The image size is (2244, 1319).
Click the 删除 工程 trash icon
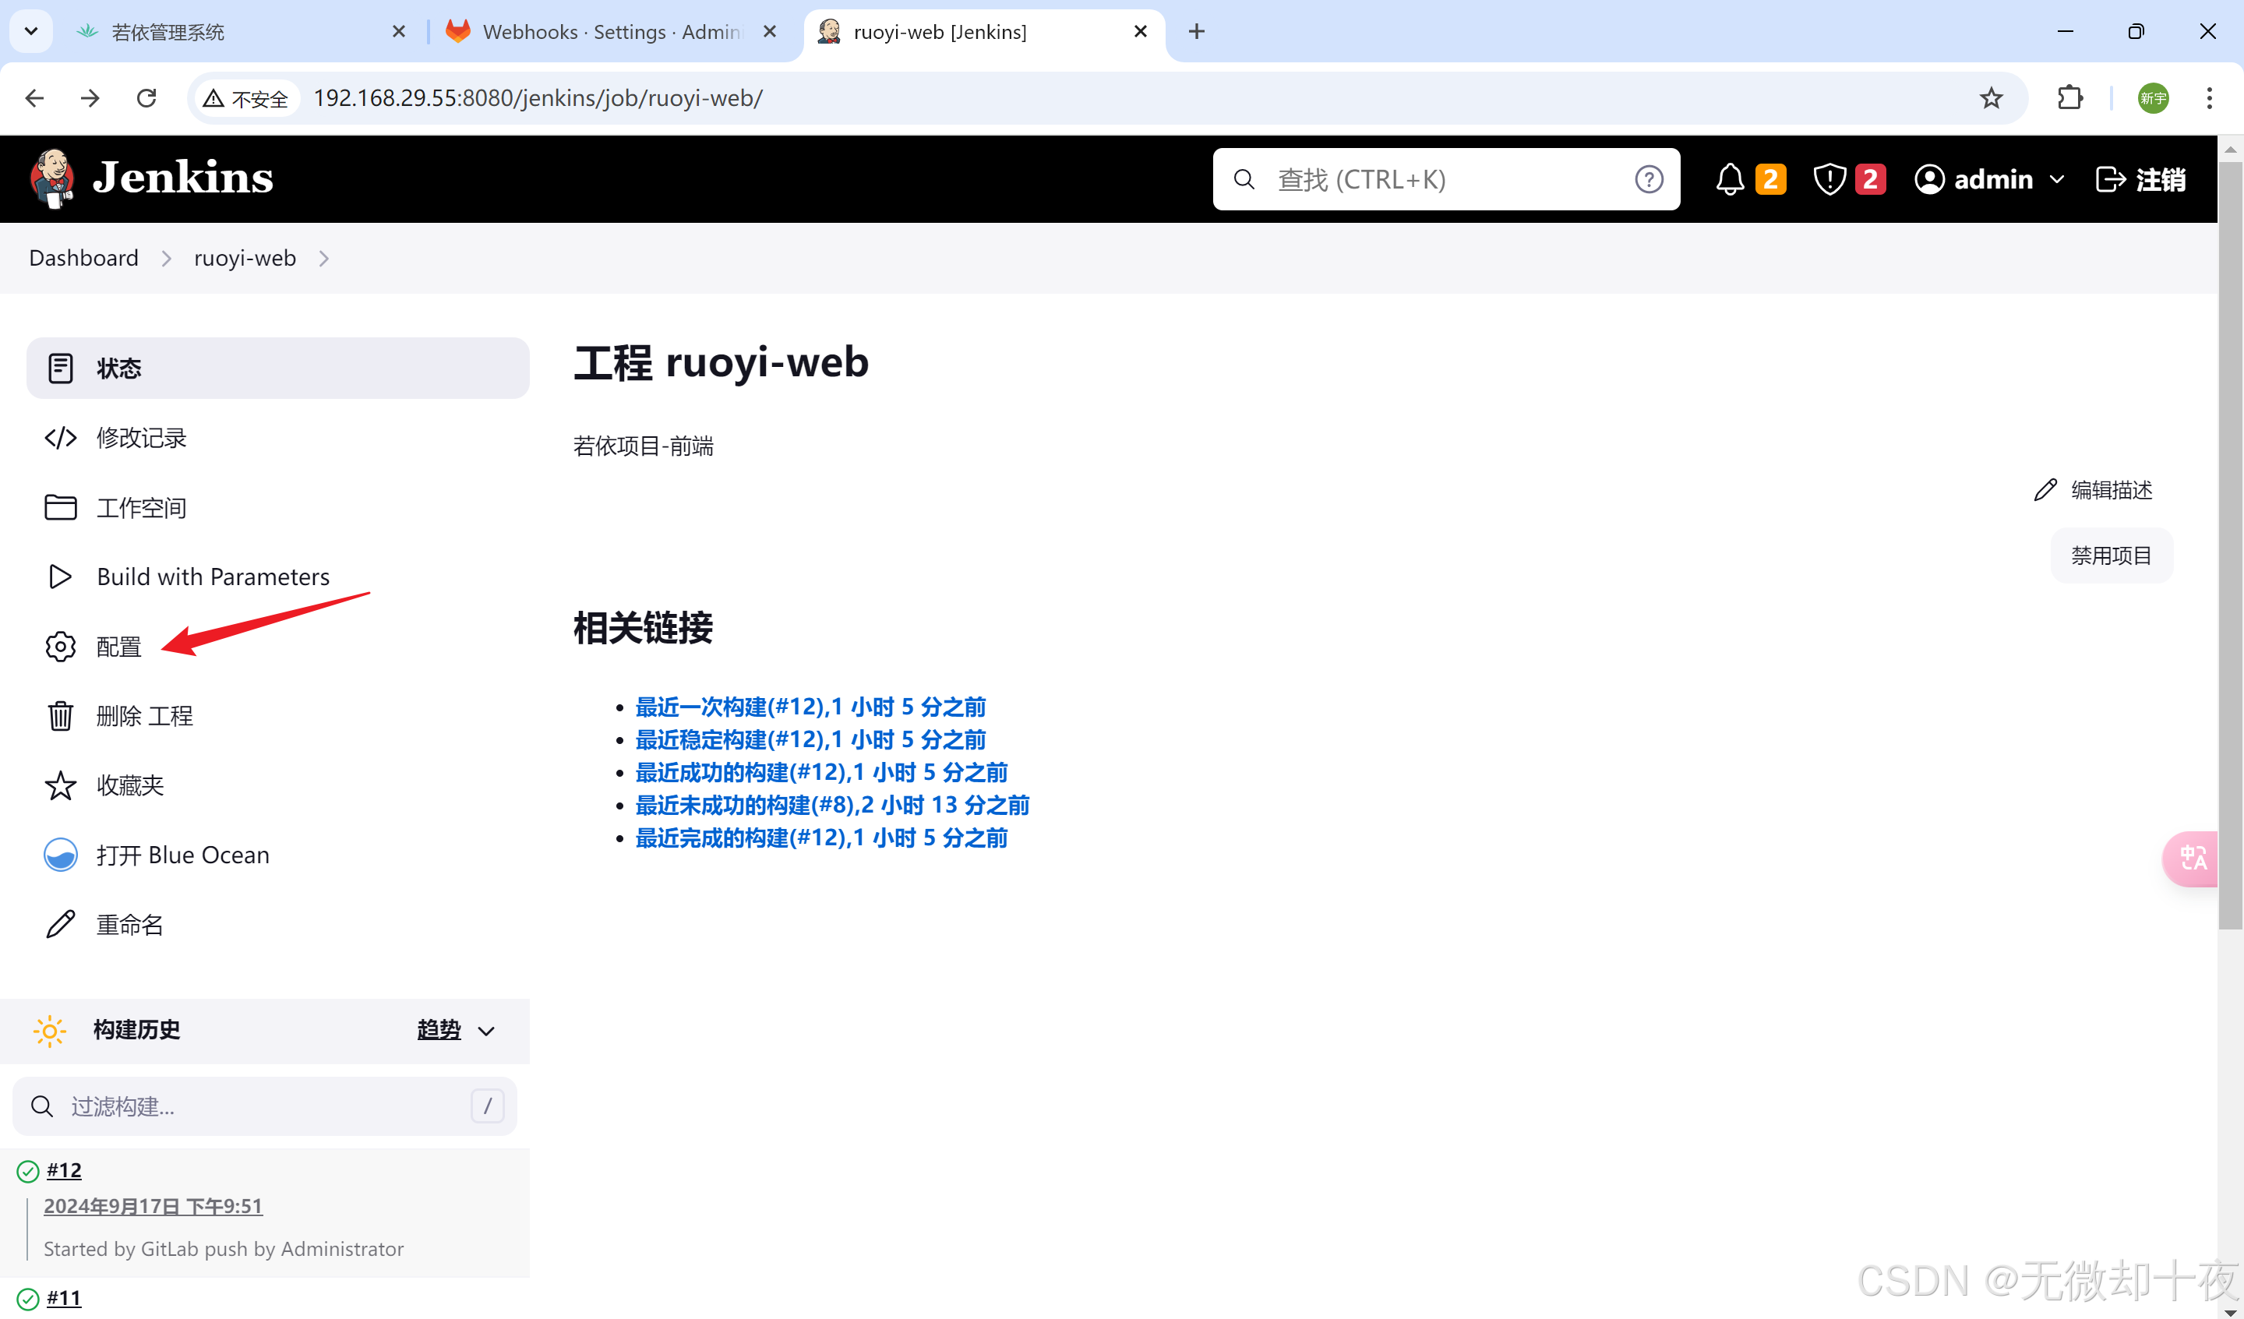(x=61, y=716)
